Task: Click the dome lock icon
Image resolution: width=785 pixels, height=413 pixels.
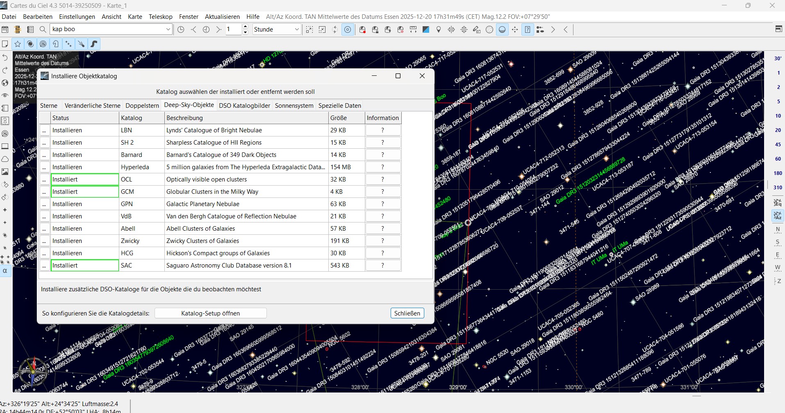Action: click(x=375, y=29)
